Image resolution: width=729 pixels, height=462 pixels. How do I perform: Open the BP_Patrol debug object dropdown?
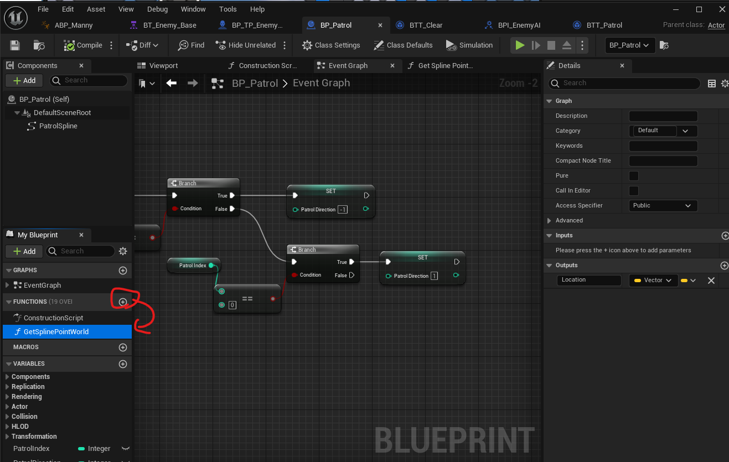pos(630,45)
